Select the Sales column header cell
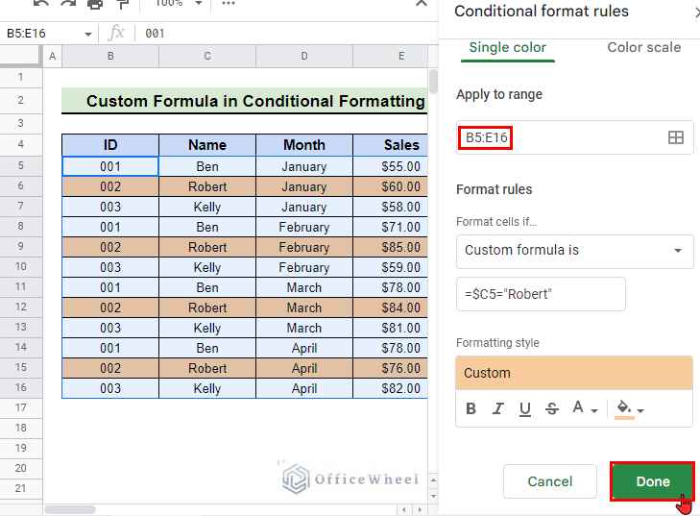 (401, 145)
